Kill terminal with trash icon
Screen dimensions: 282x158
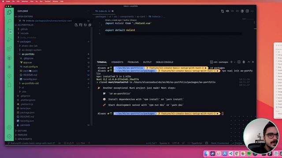[244, 62]
